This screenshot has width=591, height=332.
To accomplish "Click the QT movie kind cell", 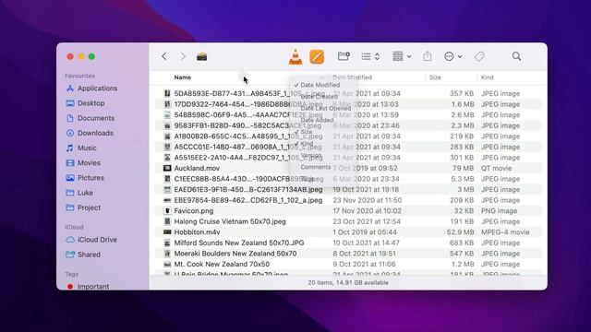I will [497, 168].
